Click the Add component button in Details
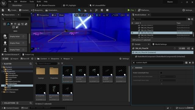Viewport: 195px width, 110px height. pyautogui.click(x=182, y=48)
